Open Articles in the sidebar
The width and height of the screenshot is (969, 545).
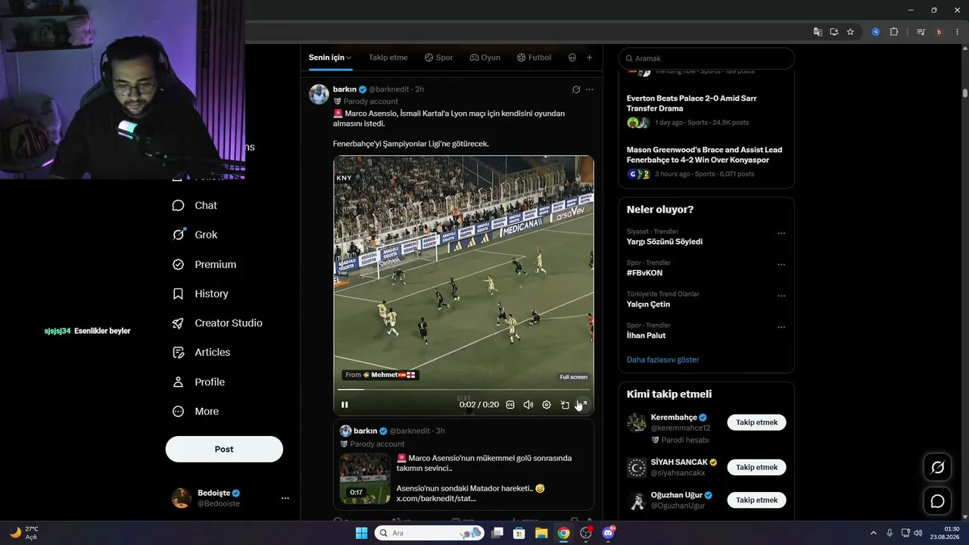click(201, 352)
